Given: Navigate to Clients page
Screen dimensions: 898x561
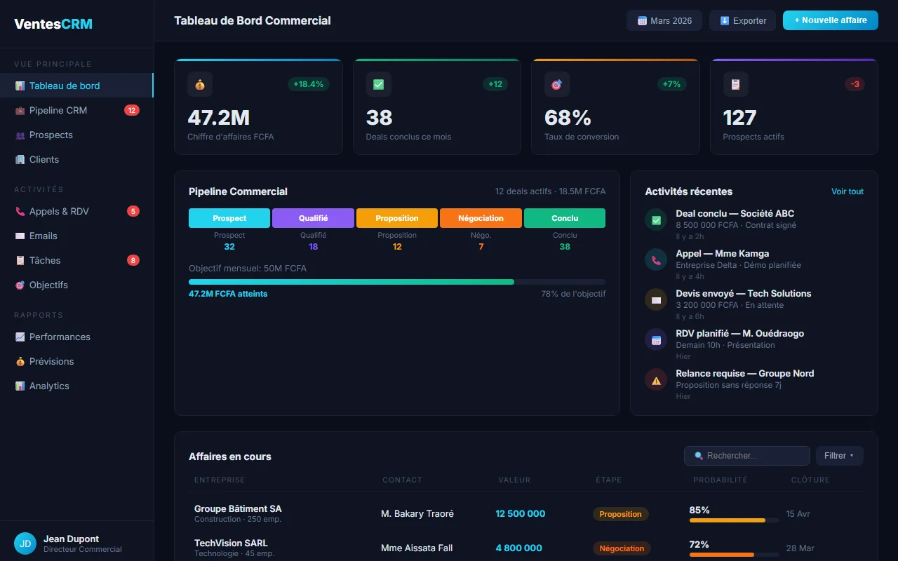Looking at the screenshot, I should click(x=76, y=159).
